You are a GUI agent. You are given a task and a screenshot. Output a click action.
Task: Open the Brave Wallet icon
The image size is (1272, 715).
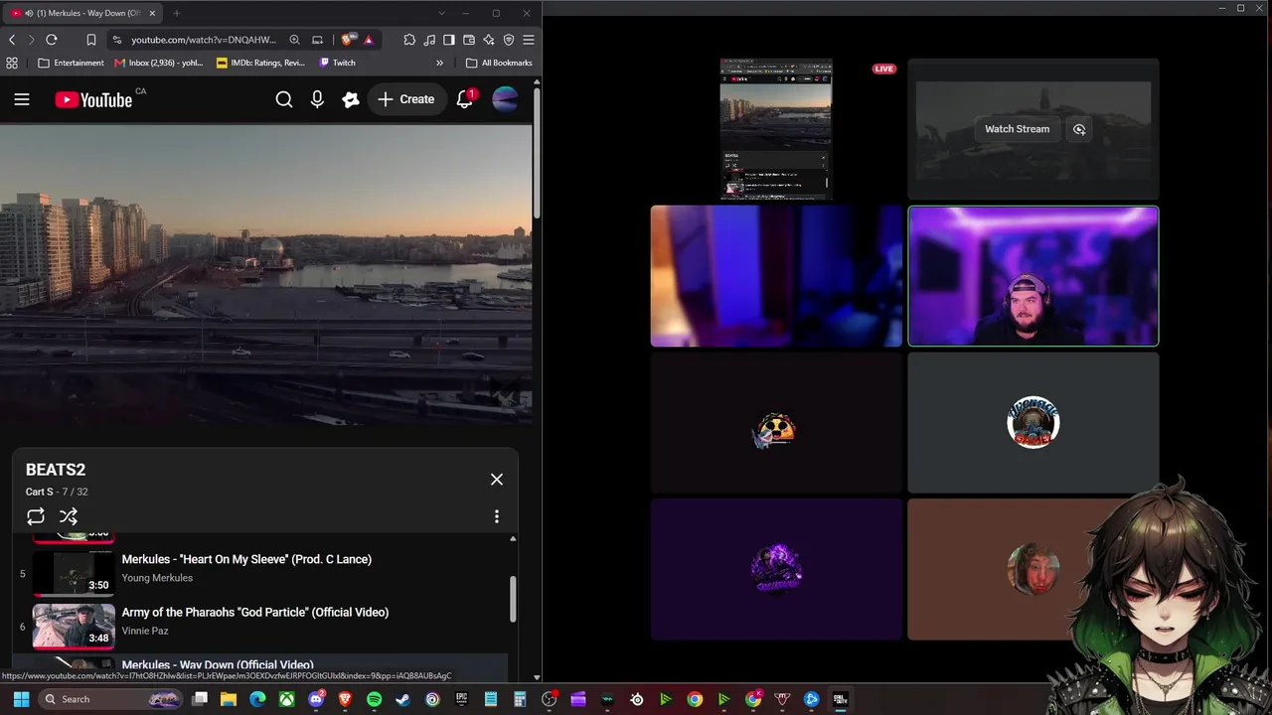point(469,40)
